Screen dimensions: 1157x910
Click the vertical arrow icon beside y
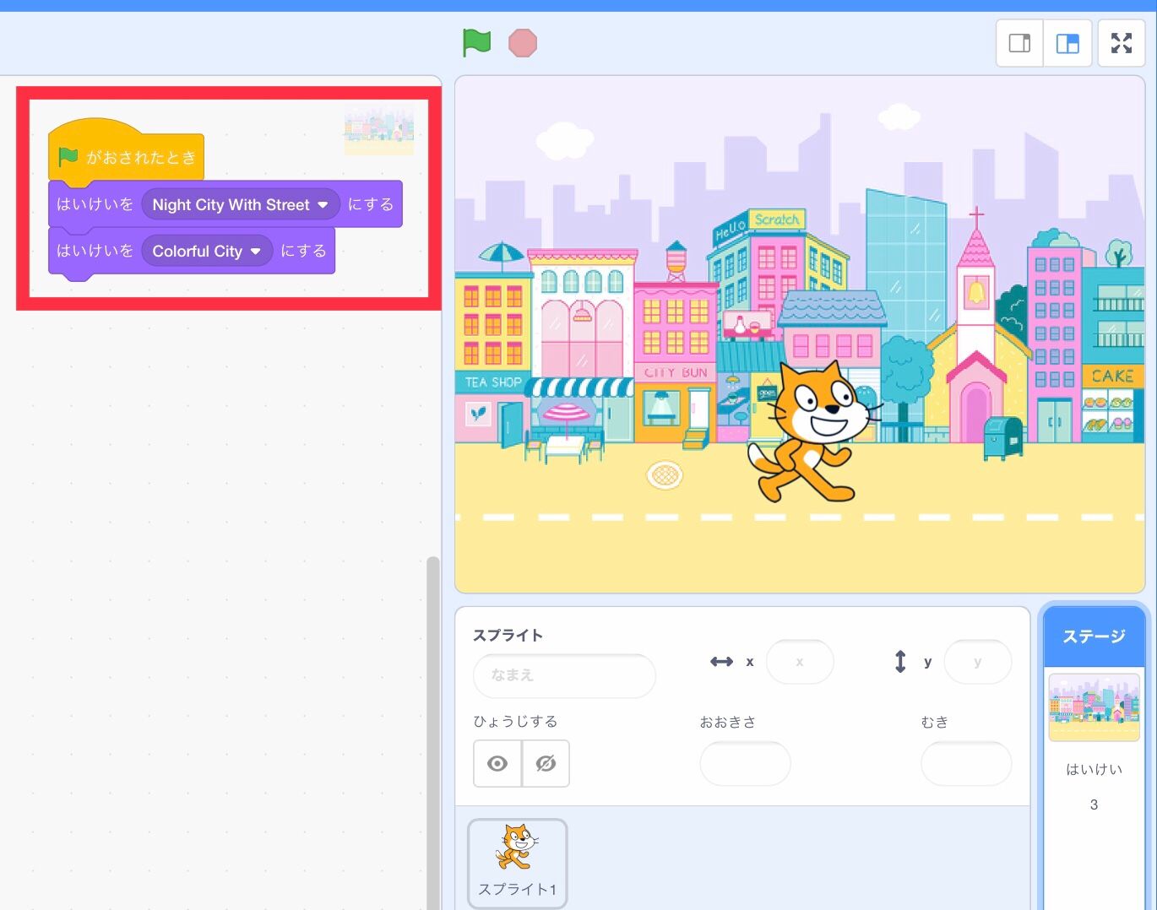click(900, 662)
